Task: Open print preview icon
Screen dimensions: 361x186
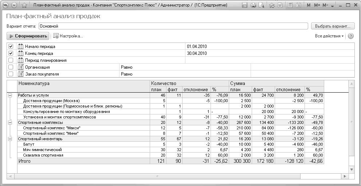Action: 261,5
